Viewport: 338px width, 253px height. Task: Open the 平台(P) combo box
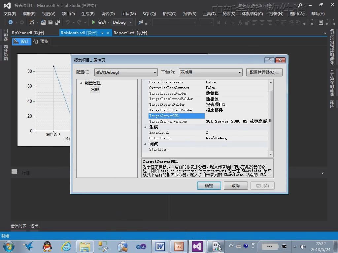pyautogui.click(x=211, y=72)
